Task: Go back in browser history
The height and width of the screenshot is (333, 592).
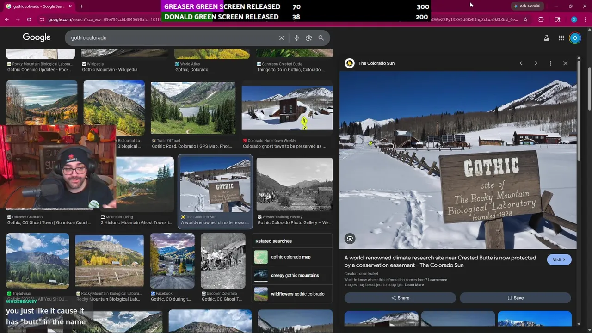Action: [x=6, y=19]
